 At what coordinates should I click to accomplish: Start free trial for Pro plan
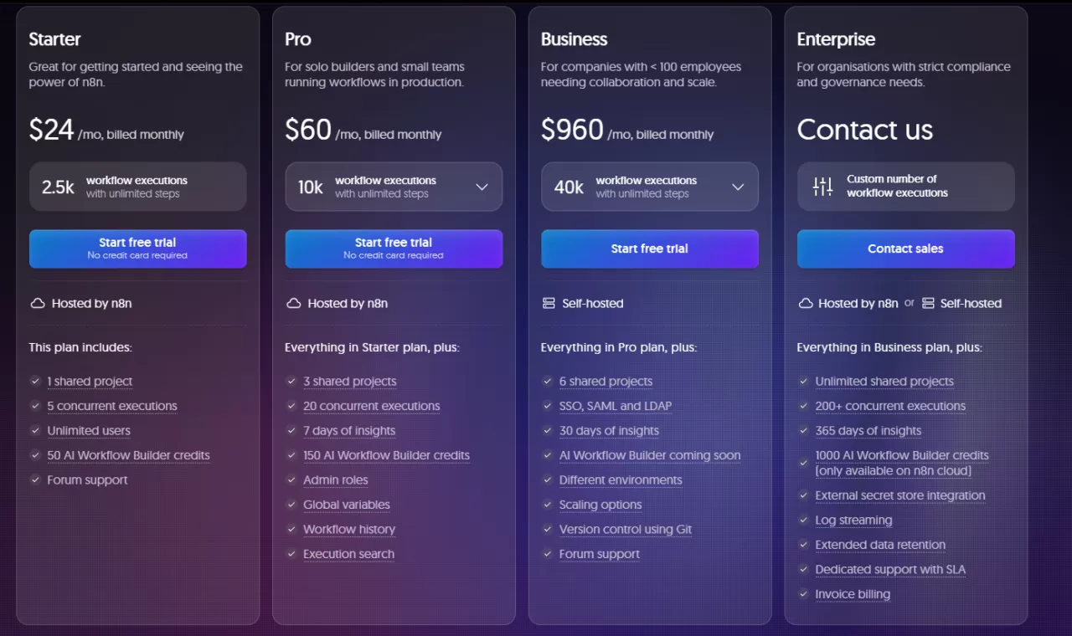tap(394, 249)
